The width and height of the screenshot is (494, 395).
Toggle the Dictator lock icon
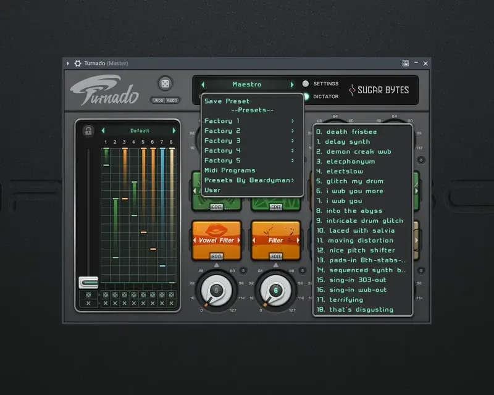point(88,130)
